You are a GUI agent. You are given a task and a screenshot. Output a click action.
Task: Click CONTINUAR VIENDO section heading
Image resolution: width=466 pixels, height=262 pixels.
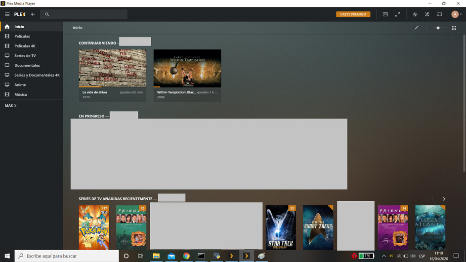(x=97, y=43)
